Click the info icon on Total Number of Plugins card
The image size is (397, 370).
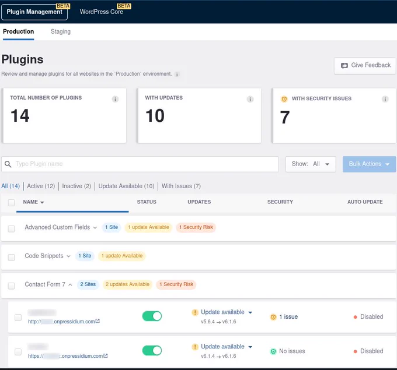115,99
